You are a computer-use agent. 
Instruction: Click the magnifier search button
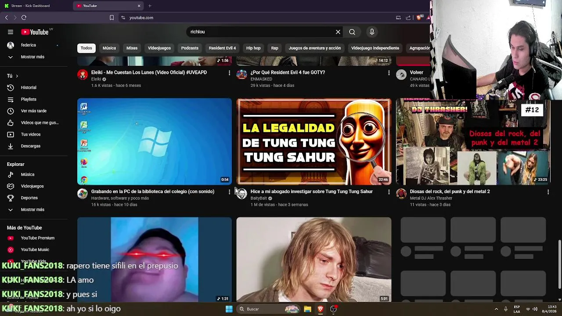[352, 32]
